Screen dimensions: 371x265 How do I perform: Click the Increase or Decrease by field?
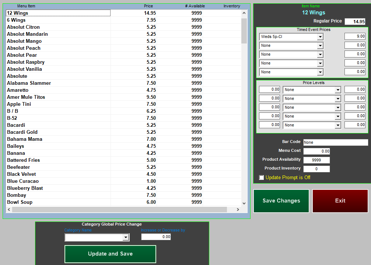pyautogui.click(x=155, y=237)
